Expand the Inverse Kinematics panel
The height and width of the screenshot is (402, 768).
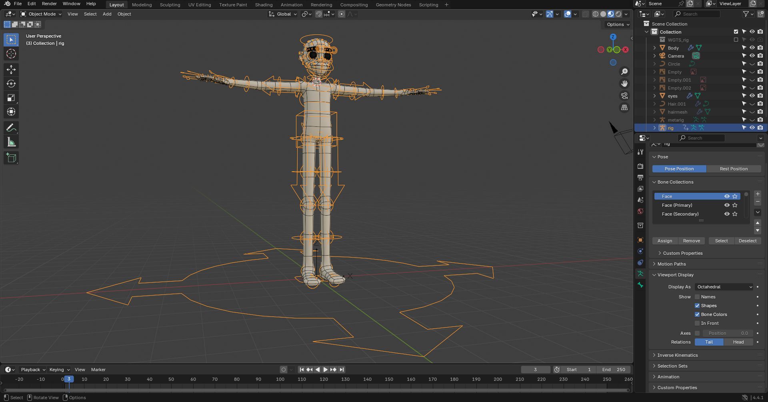[x=677, y=355]
